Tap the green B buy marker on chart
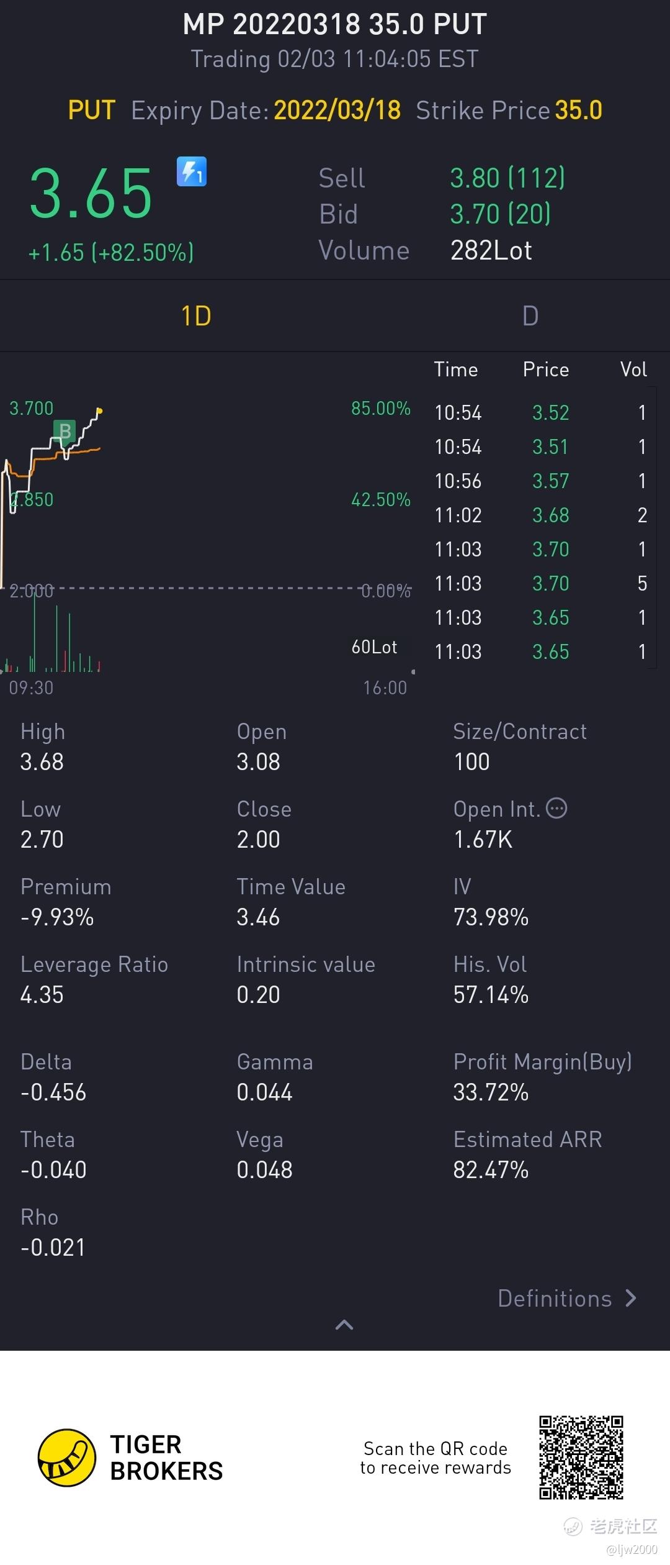The height and width of the screenshot is (1565, 670). pos(65,431)
